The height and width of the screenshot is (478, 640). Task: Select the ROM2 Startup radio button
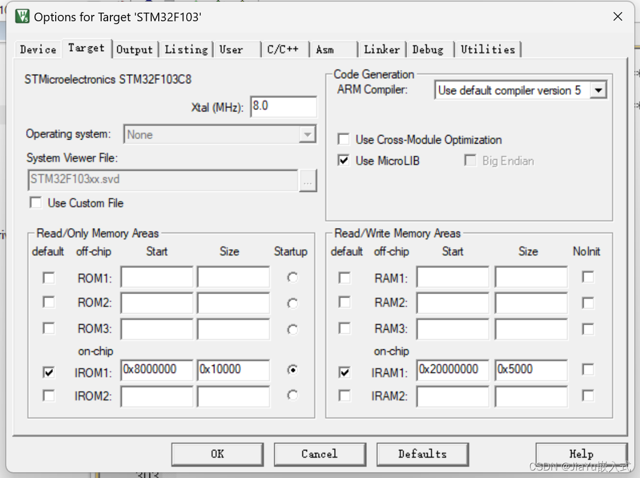[x=292, y=303]
